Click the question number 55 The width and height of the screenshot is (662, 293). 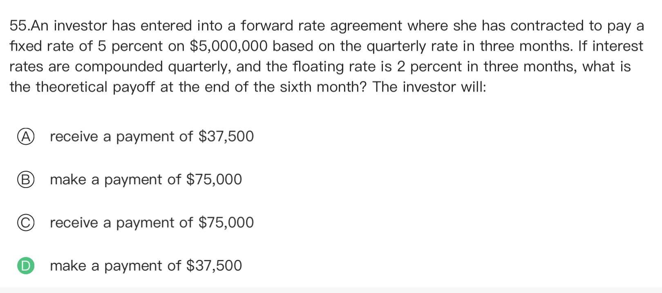point(19,26)
